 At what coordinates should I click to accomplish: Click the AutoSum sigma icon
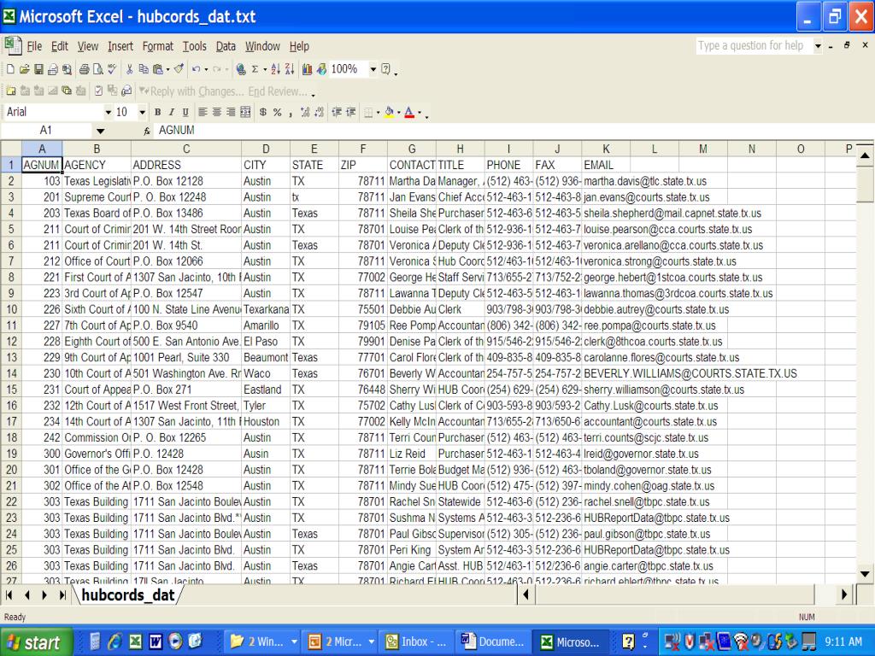tap(255, 69)
